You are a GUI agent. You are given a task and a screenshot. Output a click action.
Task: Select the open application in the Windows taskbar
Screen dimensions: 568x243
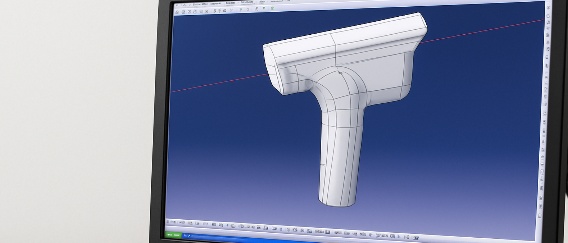[187, 236]
